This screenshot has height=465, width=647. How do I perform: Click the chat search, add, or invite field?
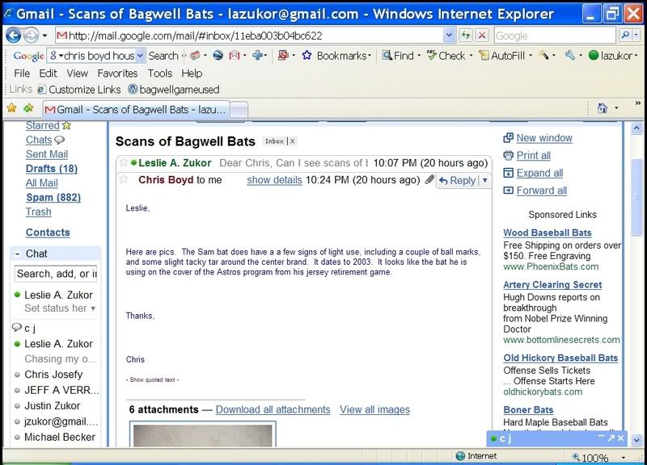56,274
